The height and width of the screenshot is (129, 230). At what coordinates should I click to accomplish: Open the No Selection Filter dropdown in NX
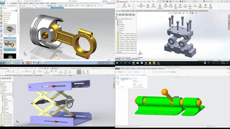point(12,5)
